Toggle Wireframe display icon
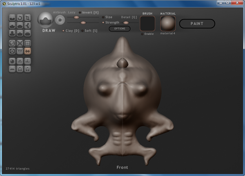 coord(20,51)
